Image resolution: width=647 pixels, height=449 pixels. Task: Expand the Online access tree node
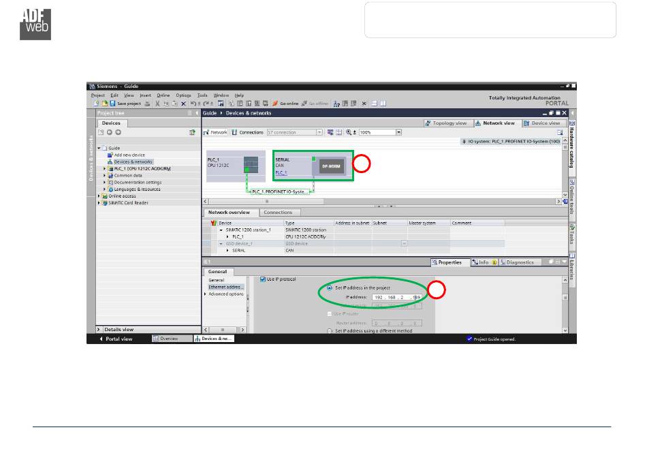(x=99, y=196)
